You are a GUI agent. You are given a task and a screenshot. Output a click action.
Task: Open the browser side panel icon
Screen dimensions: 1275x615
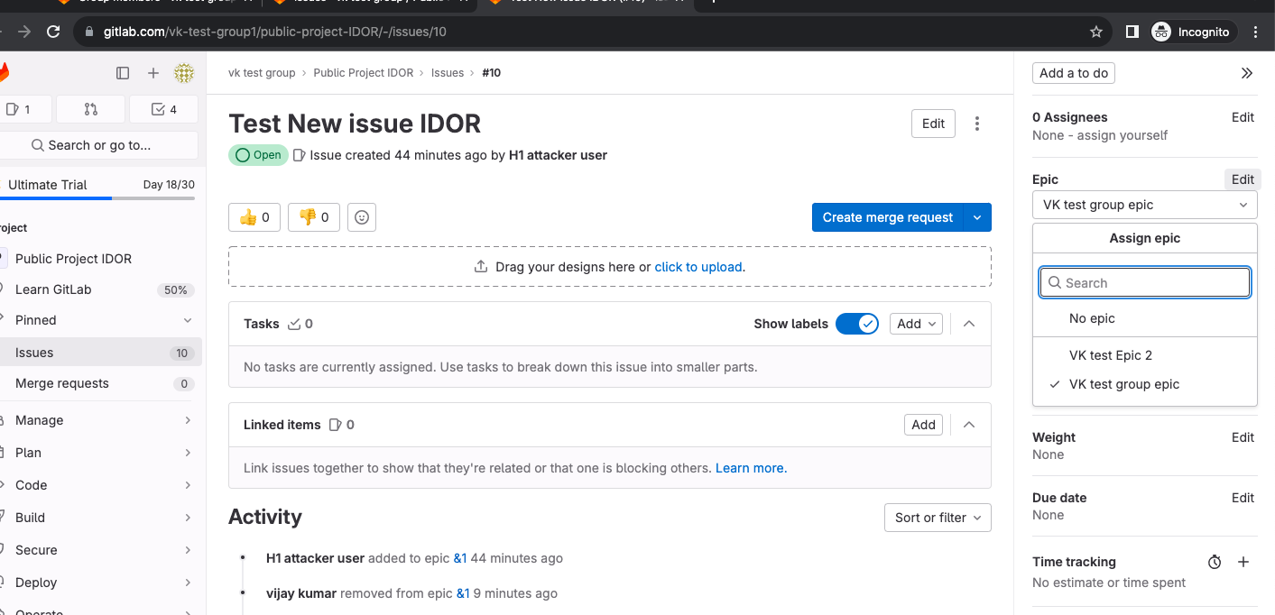tap(1132, 32)
